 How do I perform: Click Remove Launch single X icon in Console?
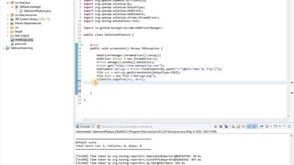click(x=220, y=126)
